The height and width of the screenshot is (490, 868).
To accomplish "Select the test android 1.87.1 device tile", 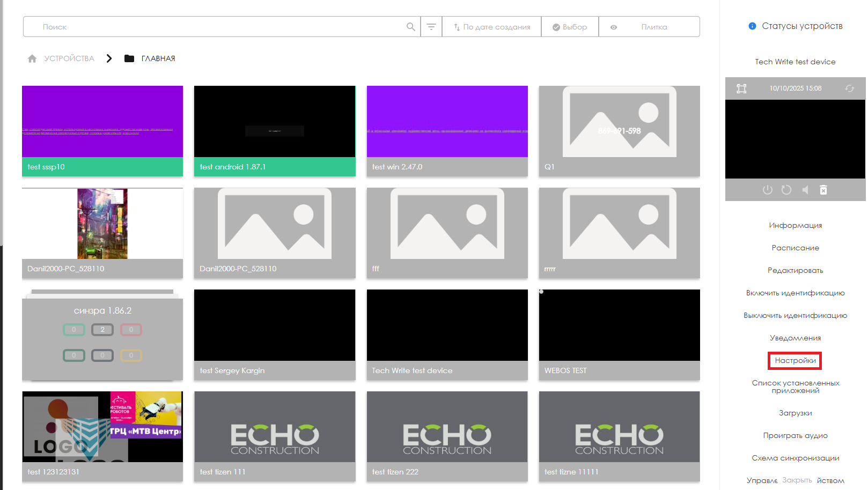I will [274, 131].
